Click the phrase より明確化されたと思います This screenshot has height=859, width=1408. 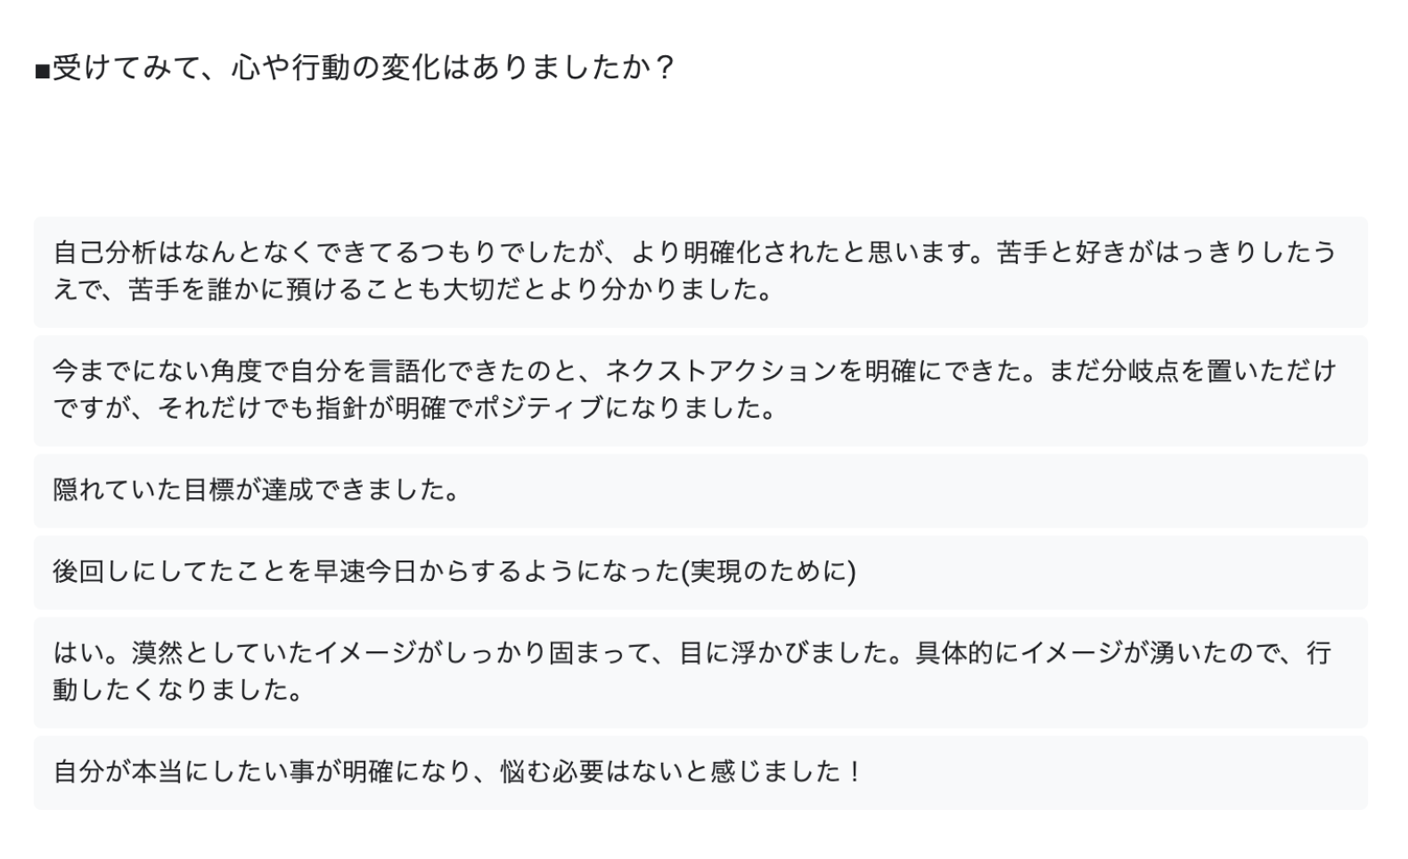pos(800,253)
